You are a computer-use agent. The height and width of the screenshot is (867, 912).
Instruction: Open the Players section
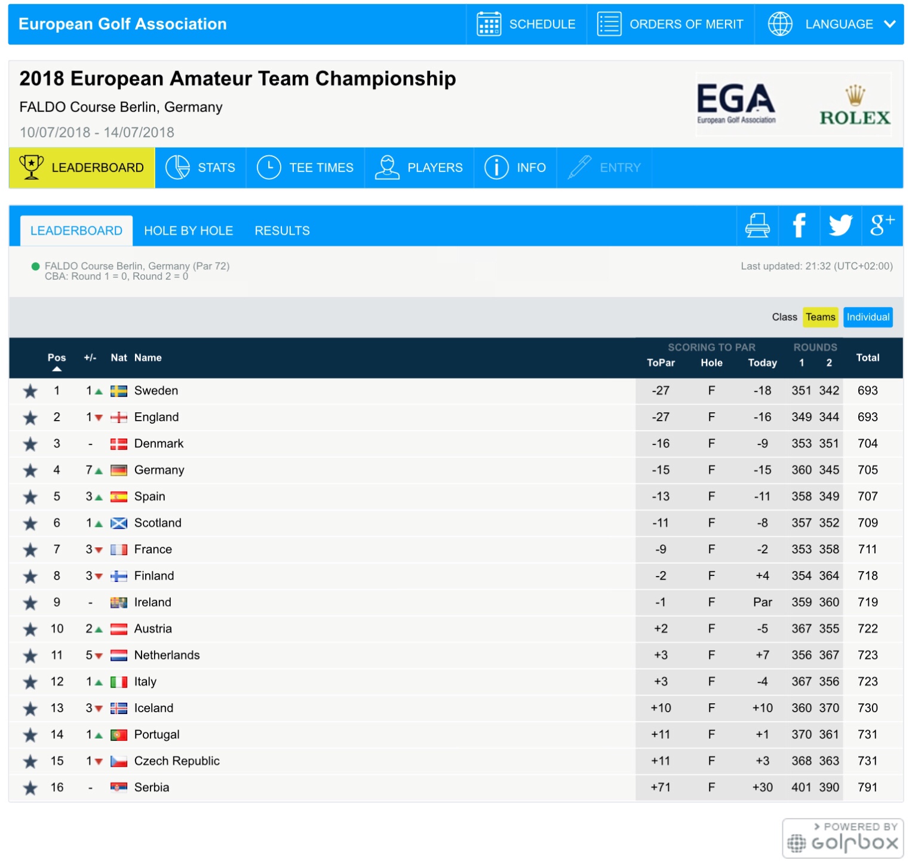point(419,168)
